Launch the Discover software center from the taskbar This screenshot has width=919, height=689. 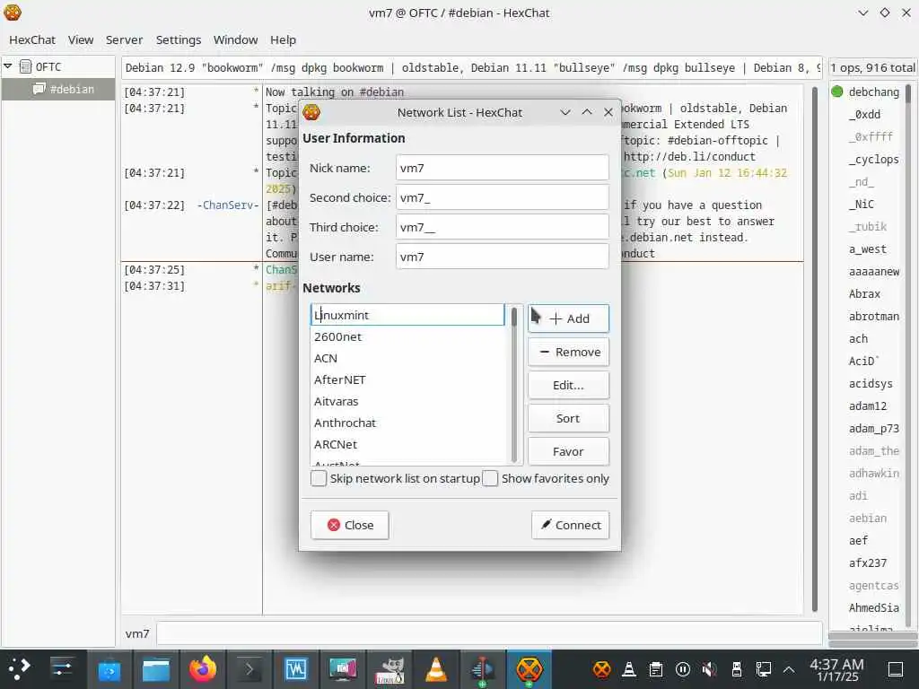point(109,668)
